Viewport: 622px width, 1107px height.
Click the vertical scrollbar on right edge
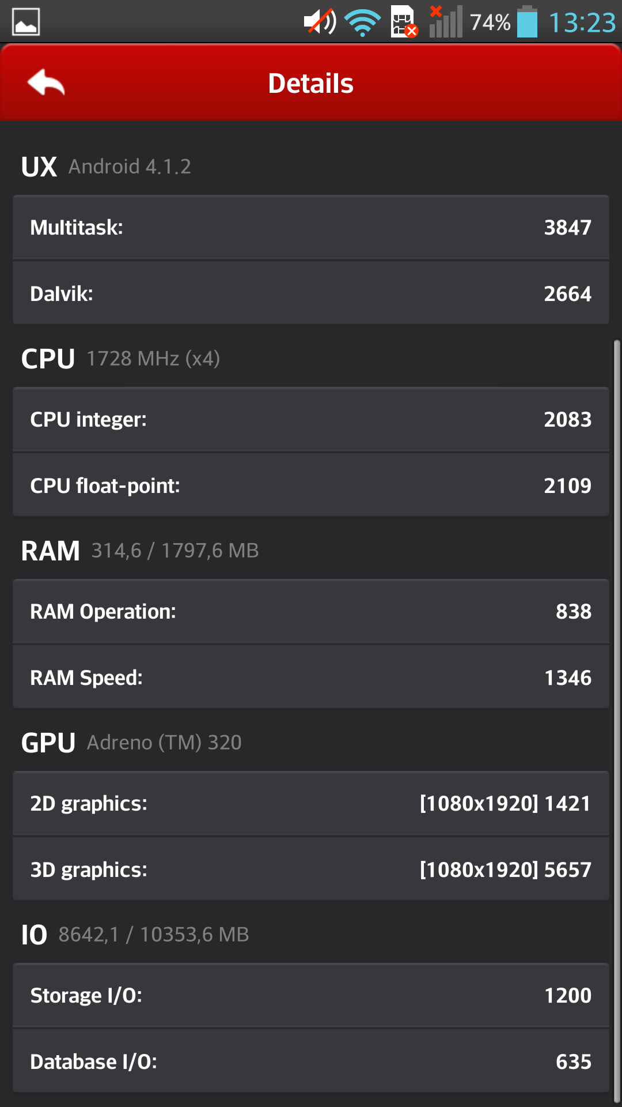[x=617, y=721]
